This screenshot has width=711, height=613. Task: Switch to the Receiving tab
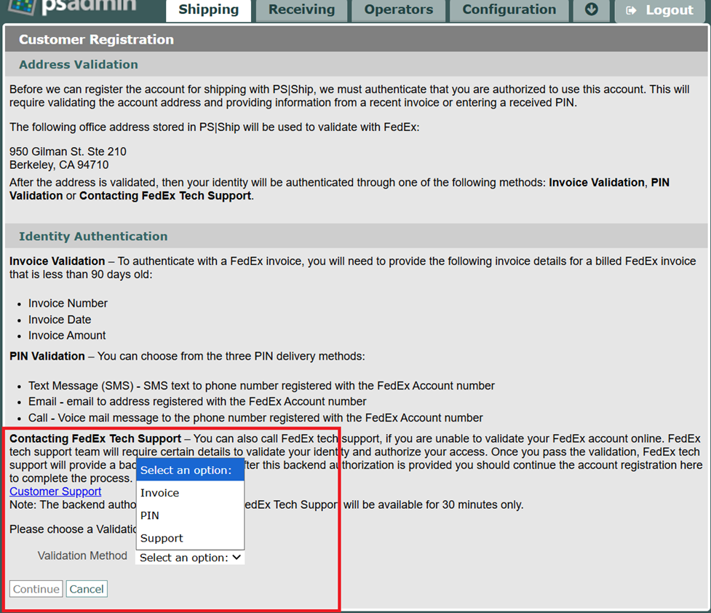[x=301, y=10]
